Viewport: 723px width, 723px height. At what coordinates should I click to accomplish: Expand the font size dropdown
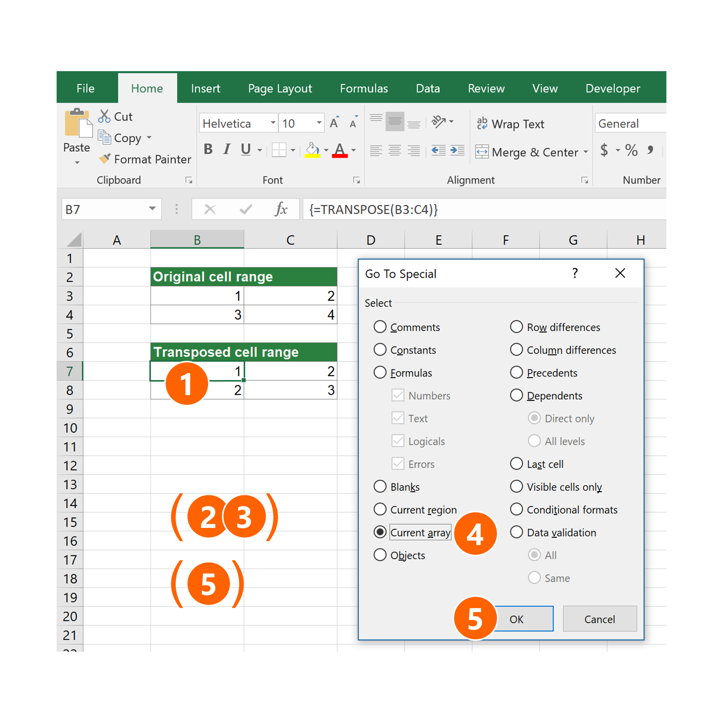click(x=319, y=123)
